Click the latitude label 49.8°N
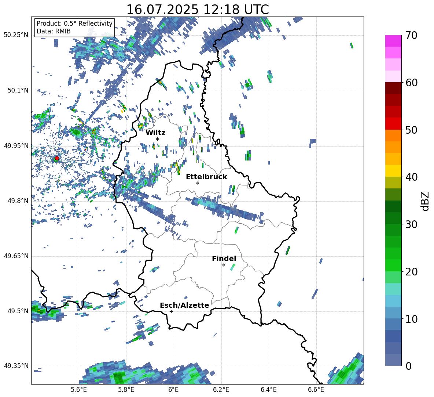 [18, 201]
